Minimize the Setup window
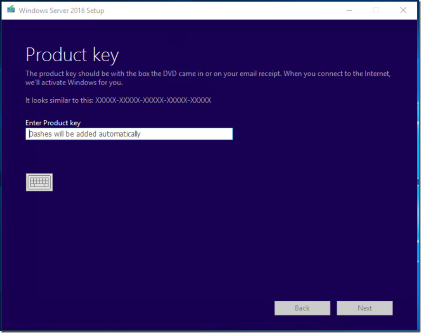421x333 pixels. pos(349,10)
